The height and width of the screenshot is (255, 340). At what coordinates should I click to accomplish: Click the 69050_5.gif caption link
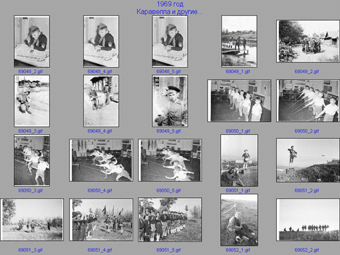point(169,190)
